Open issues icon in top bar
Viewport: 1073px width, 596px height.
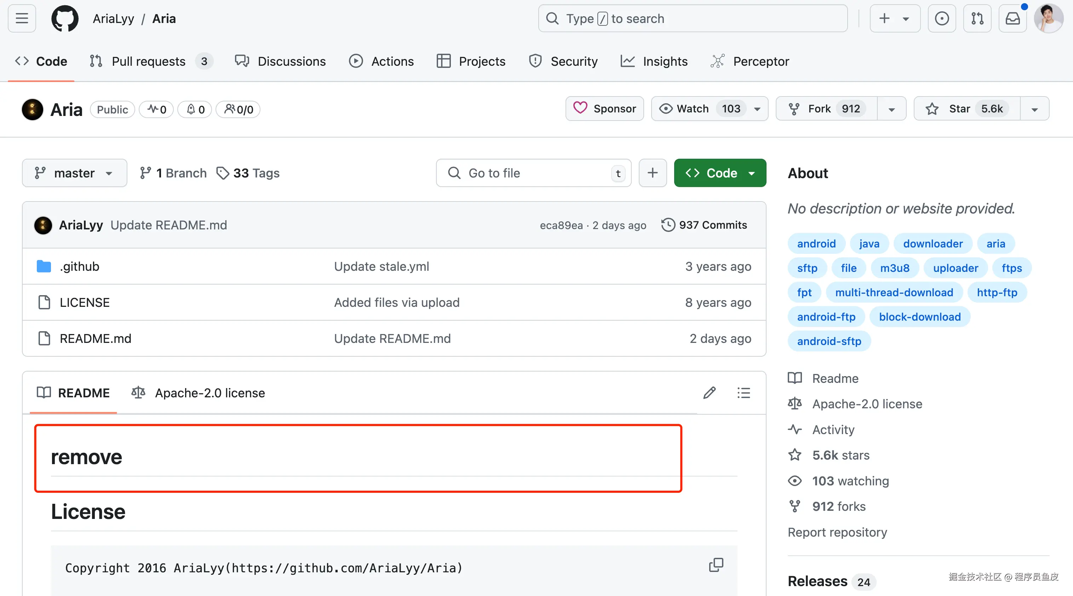[941, 18]
